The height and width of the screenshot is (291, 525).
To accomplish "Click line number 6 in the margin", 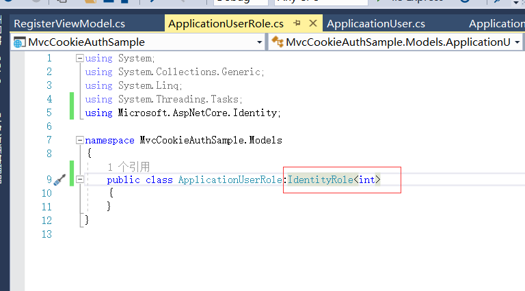I will pos(49,126).
